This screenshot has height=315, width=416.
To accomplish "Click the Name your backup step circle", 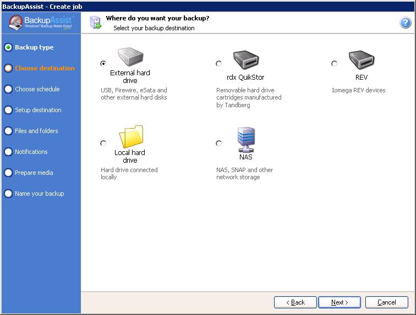I will (x=8, y=194).
